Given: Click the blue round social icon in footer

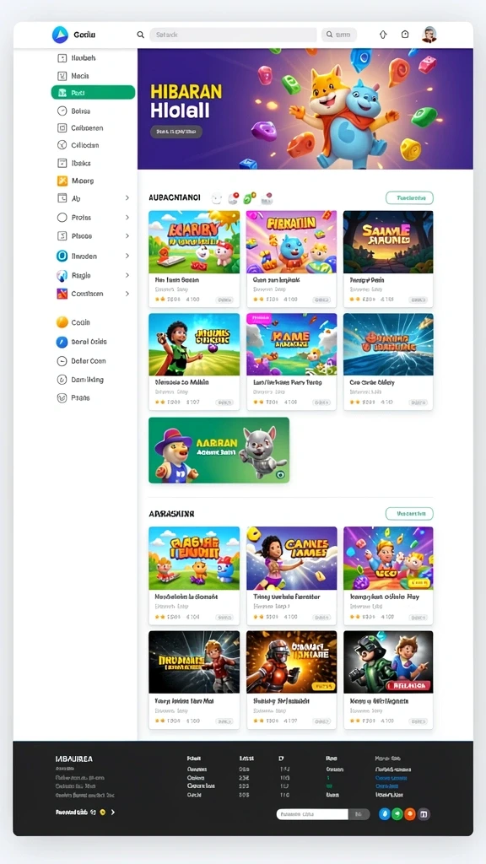Looking at the screenshot, I should point(385,814).
